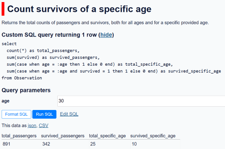Click the SQL line starting with count(*)
The image size is (225, 149).
pos(43,50)
